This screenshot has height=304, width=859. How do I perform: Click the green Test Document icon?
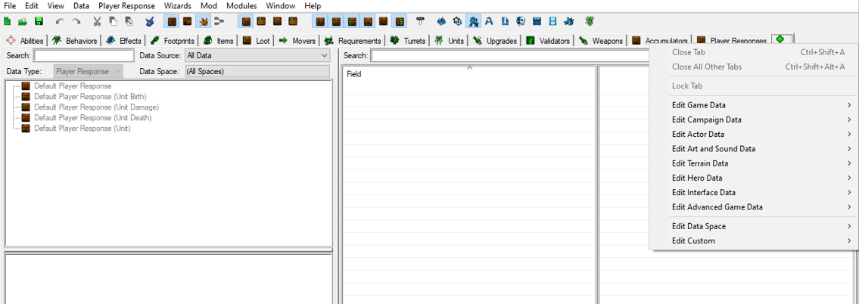click(589, 22)
